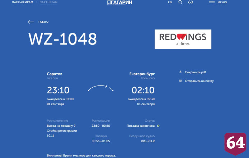Click airport name Гагарин under Саратов
Image resolution: width=249 pixels, height=158 pixels.
pyautogui.click(x=52, y=78)
